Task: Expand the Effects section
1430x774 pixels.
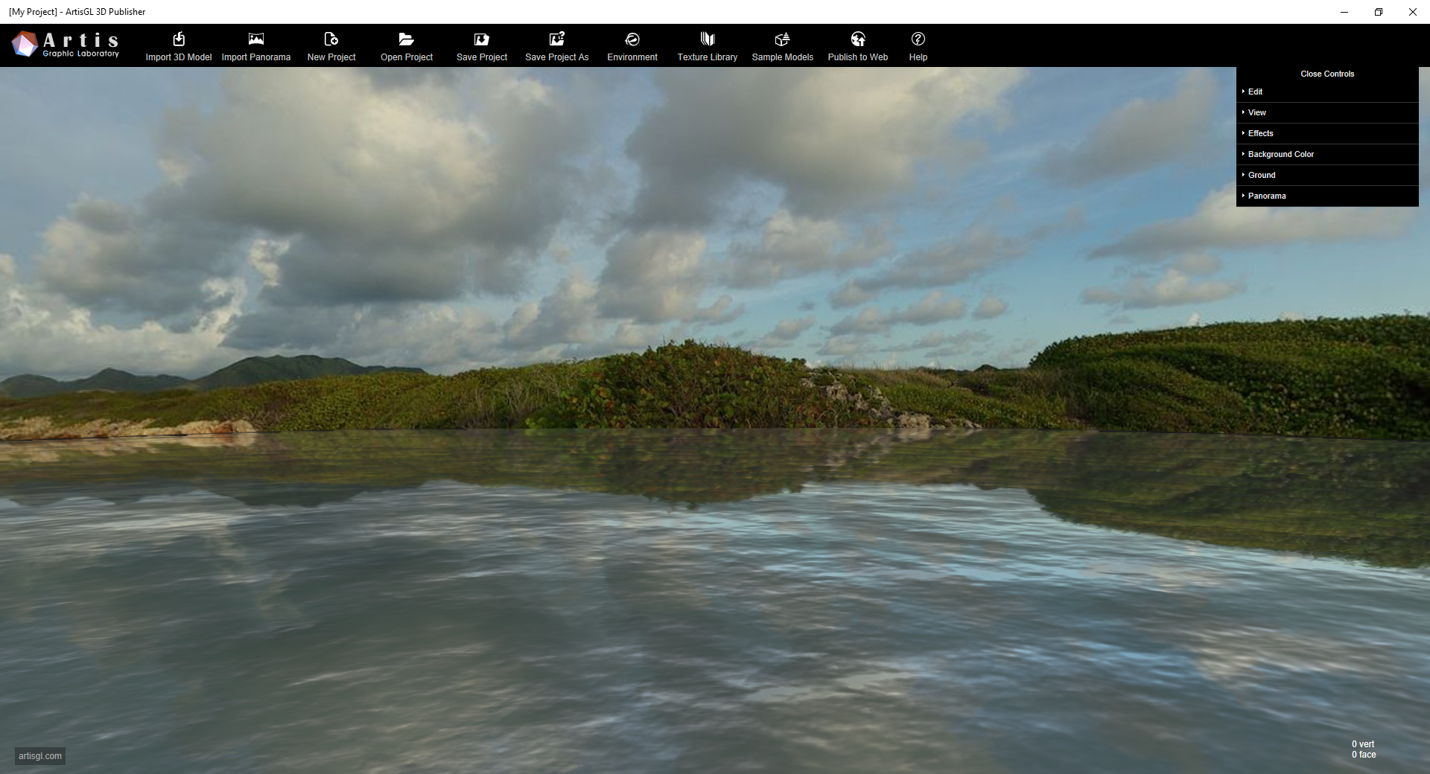Action: tap(1327, 133)
